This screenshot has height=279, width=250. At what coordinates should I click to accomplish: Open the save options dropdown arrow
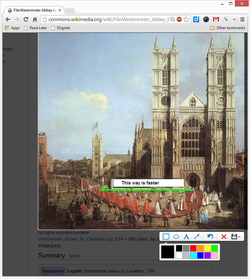pos(239,237)
